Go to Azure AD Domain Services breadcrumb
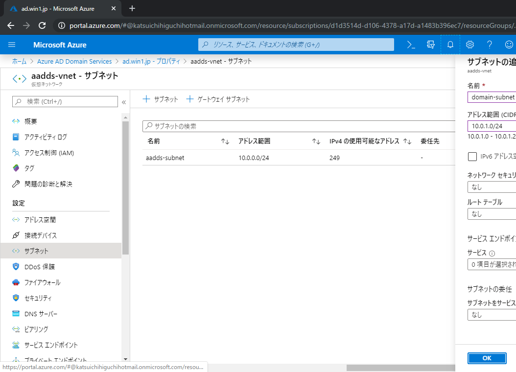Viewport: 516px width, 372px height. (74, 62)
